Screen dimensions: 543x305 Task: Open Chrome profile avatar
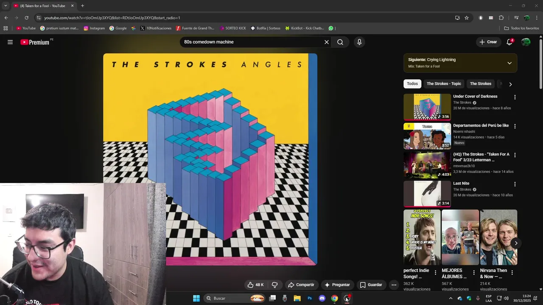pos(526,18)
